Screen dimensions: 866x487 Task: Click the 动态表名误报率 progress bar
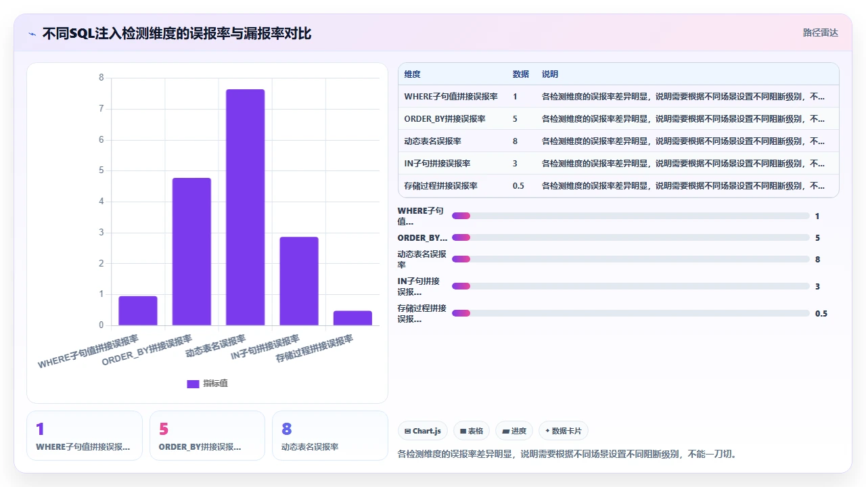click(631, 259)
